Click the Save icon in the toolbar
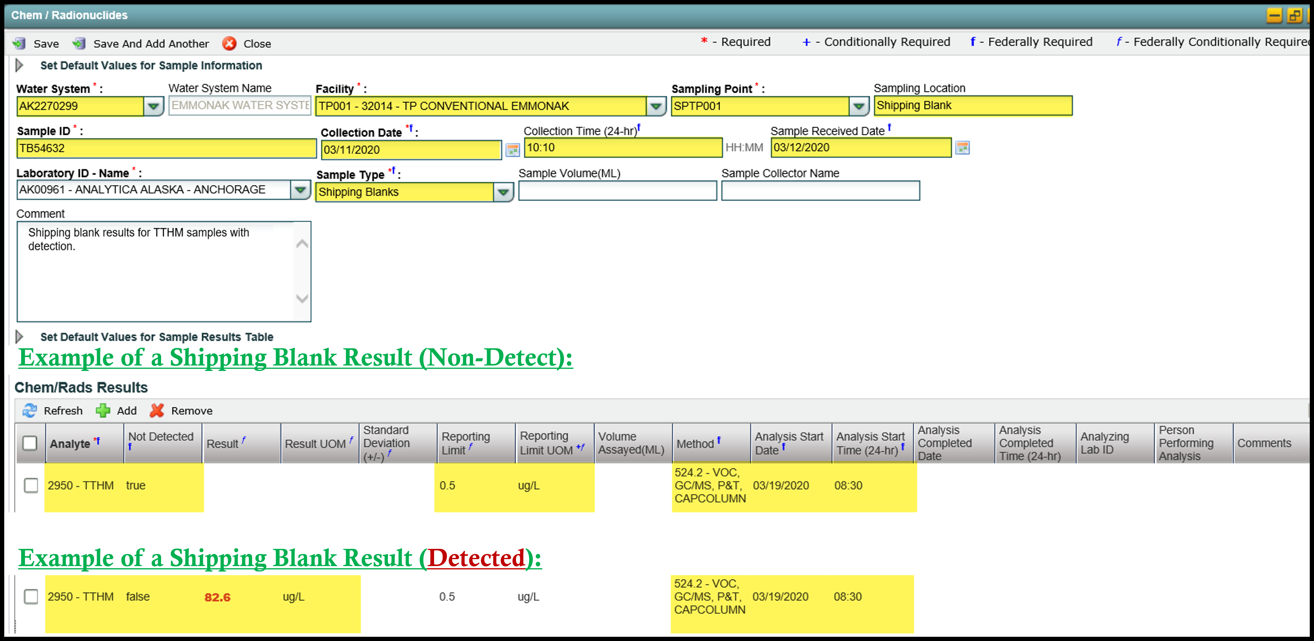Viewport: 1314px width, 641px height. click(19, 43)
